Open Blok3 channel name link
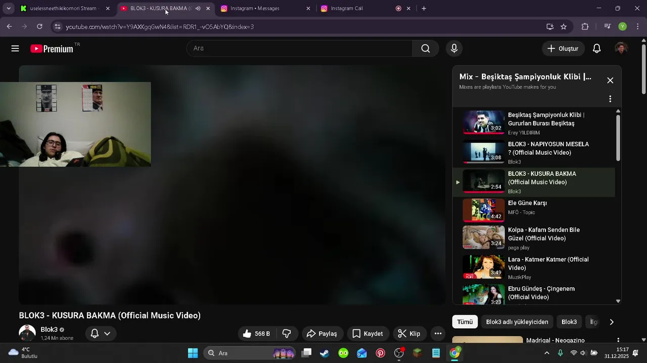Viewport: 647px width, 363px height. tap(49, 329)
